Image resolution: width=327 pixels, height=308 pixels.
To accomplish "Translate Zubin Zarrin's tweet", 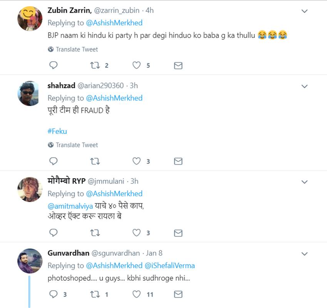I will (77, 49).
